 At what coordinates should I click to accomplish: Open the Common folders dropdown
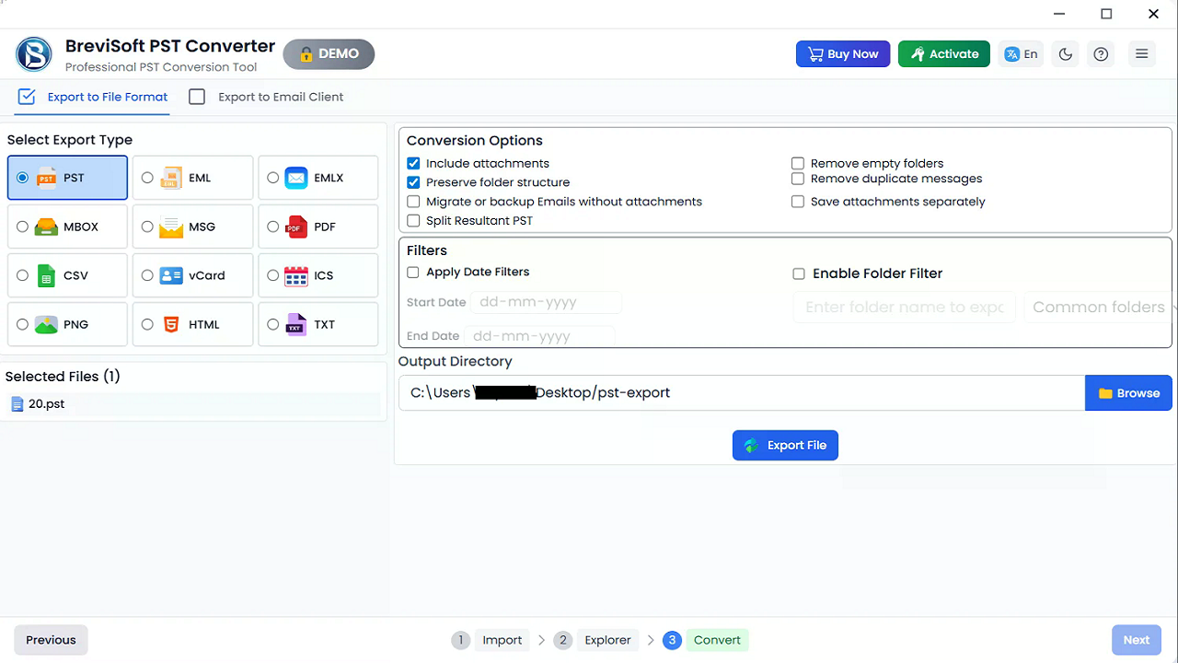point(1100,308)
